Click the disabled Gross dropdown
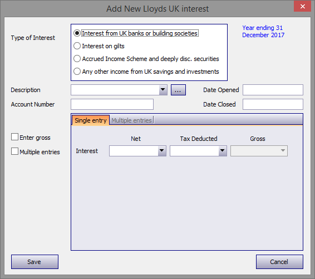 tap(259, 151)
